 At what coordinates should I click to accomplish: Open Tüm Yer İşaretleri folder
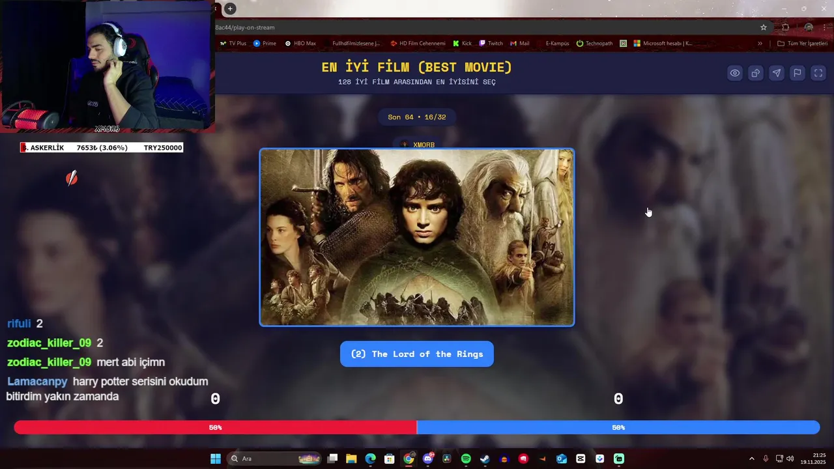click(802, 44)
